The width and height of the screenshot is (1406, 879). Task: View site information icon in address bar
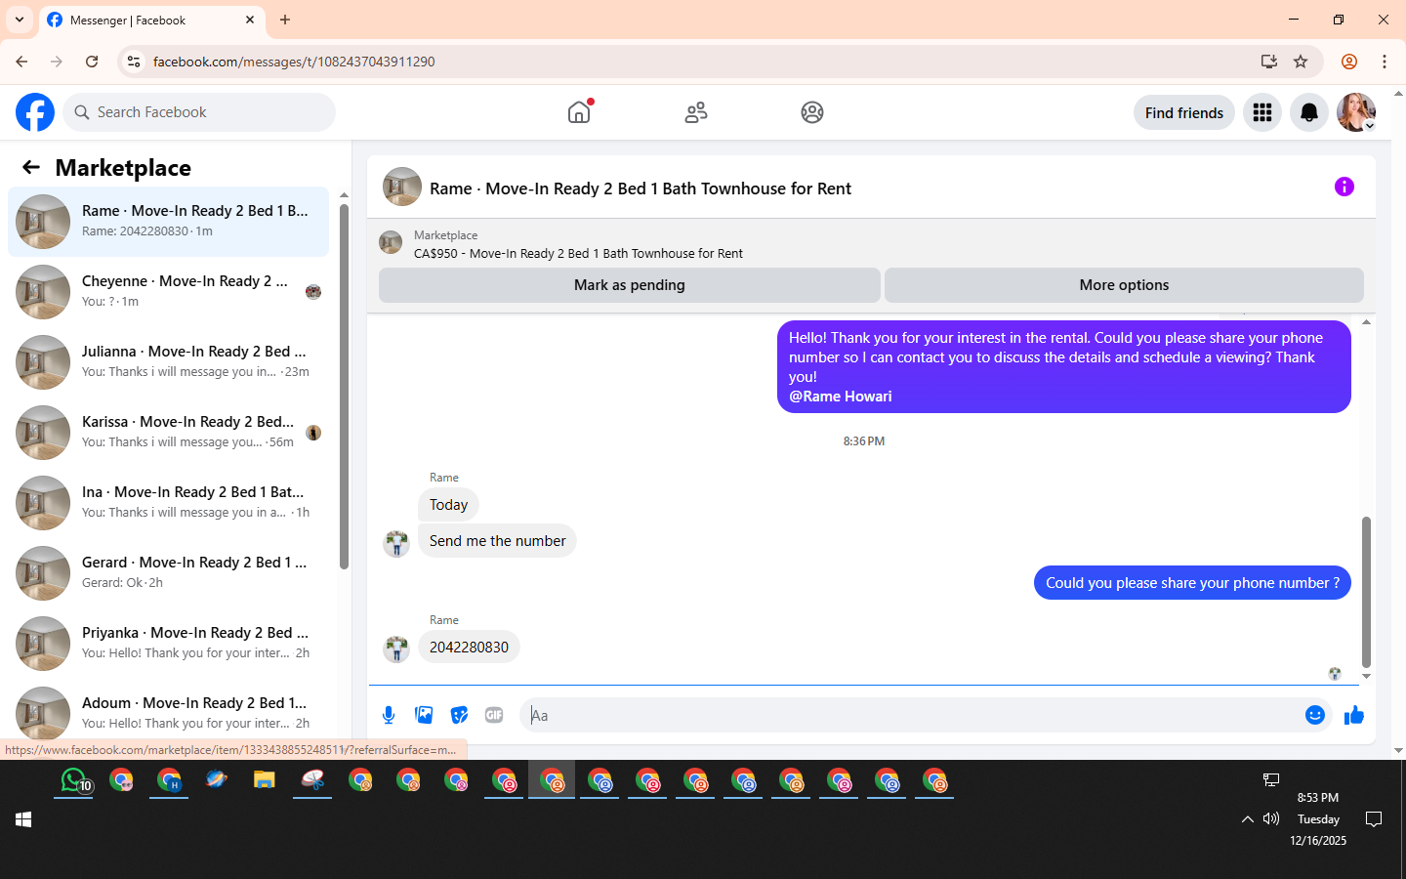134,62
